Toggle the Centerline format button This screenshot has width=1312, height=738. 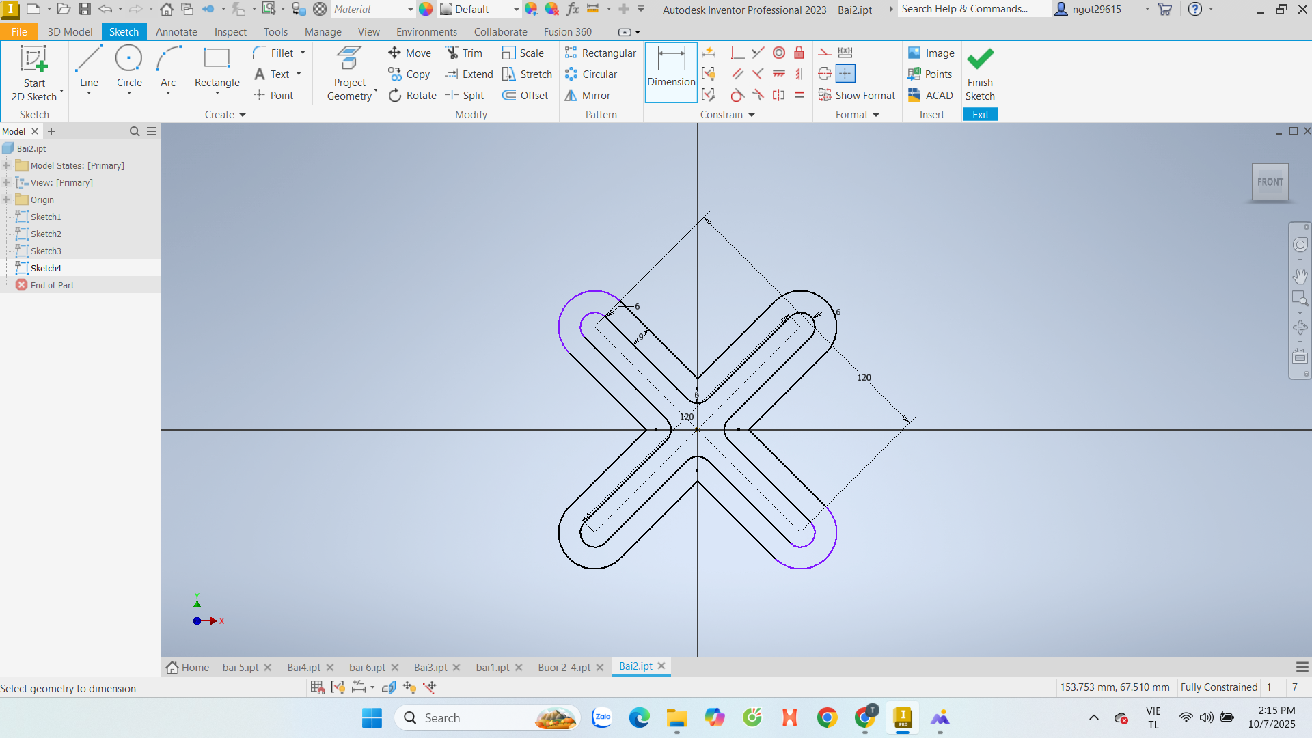coord(825,74)
